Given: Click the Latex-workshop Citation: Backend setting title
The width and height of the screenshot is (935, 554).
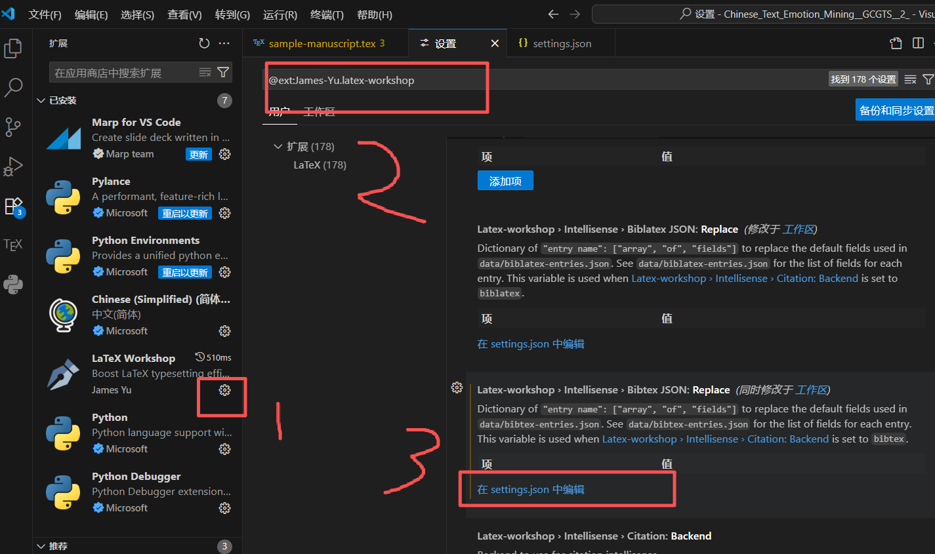Looking at the screenshot, I should (594, 536).
